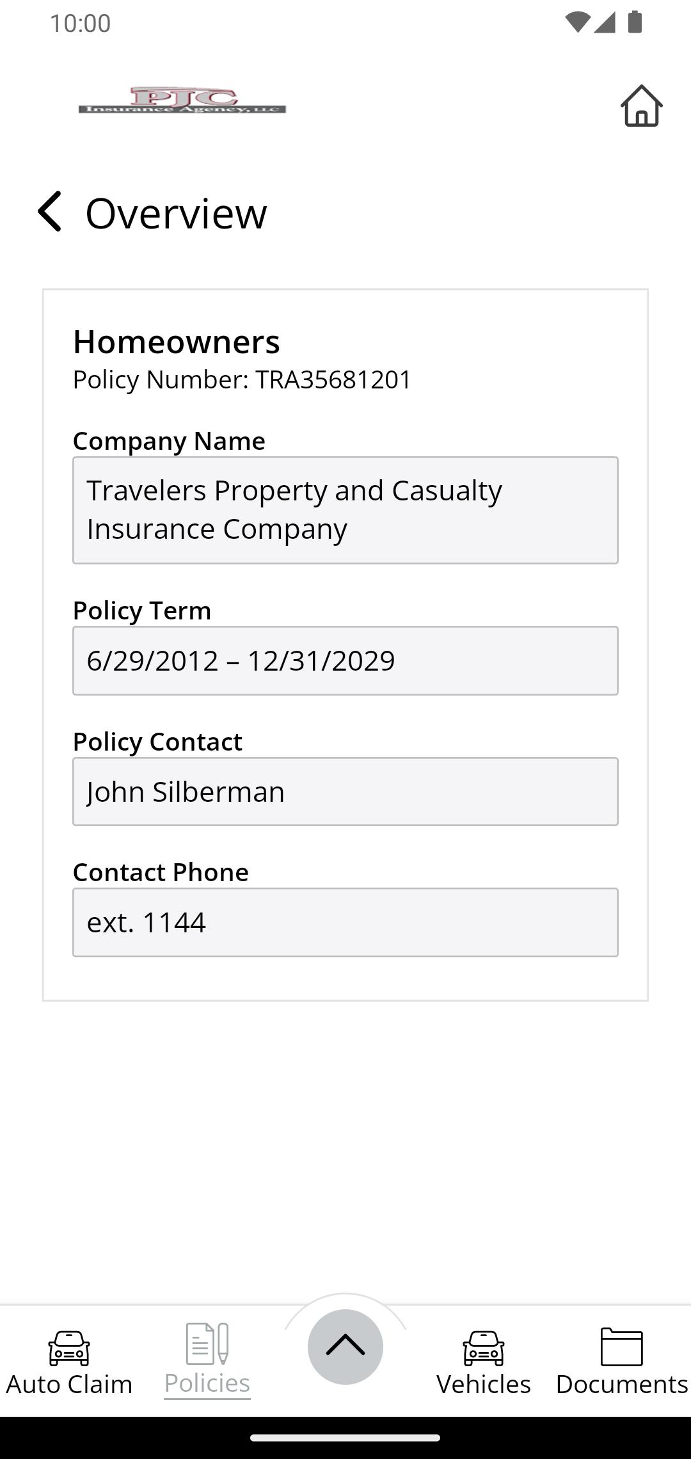
Task: Go back using the arrow beside Overview
Action: click(50, 212)
